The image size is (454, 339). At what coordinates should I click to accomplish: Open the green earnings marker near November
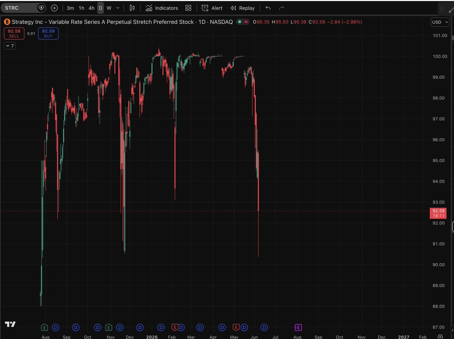point(109,327)
